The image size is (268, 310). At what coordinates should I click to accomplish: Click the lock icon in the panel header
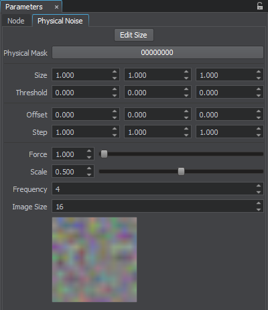coord(260,6)
